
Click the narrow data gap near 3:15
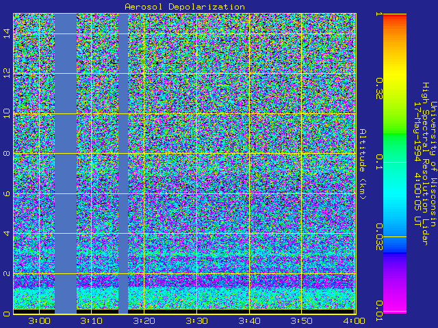point(123,164)
